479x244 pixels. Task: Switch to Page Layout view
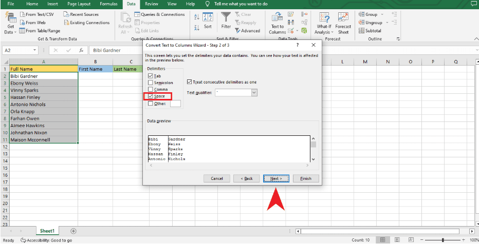click(x=397, y=240)
